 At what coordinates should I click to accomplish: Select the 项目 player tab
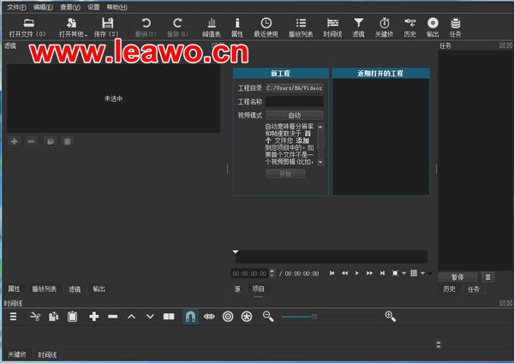pos(259,289)
